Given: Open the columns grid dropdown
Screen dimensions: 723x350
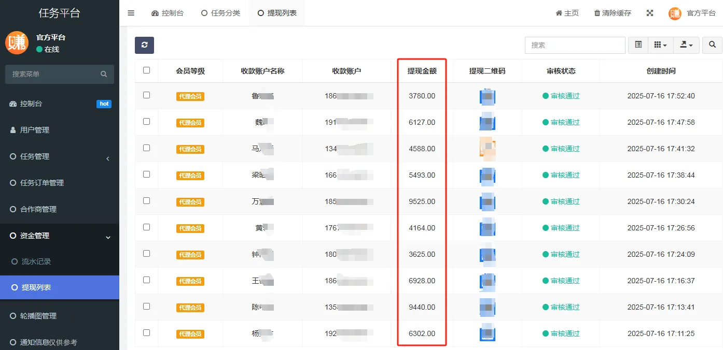Looking at the screenshot, I should pyautogui.click(x=660, y=45).
